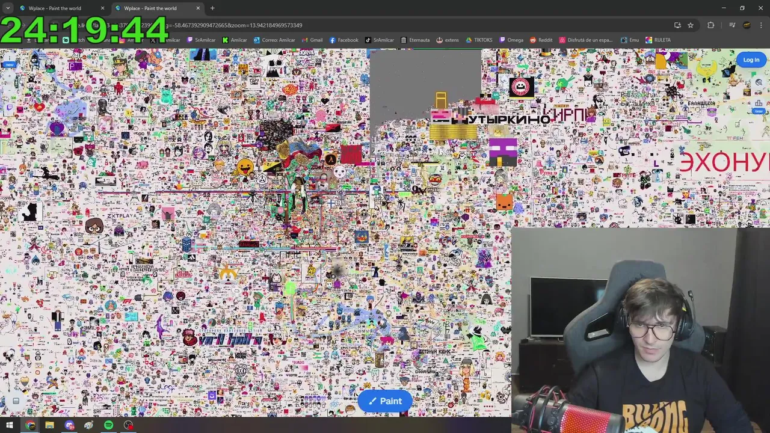This screenshot has height=433, width=770.
Task: Open the Windows Start menu
Action: coord(9,425)
